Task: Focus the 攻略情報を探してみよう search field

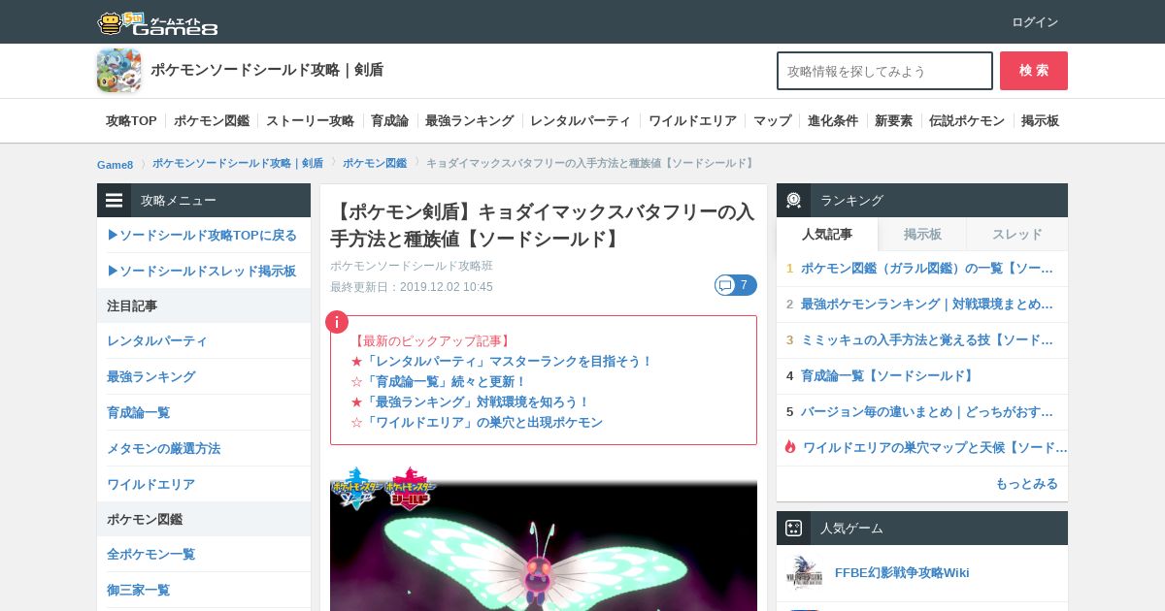Action: tap(884, 71)
